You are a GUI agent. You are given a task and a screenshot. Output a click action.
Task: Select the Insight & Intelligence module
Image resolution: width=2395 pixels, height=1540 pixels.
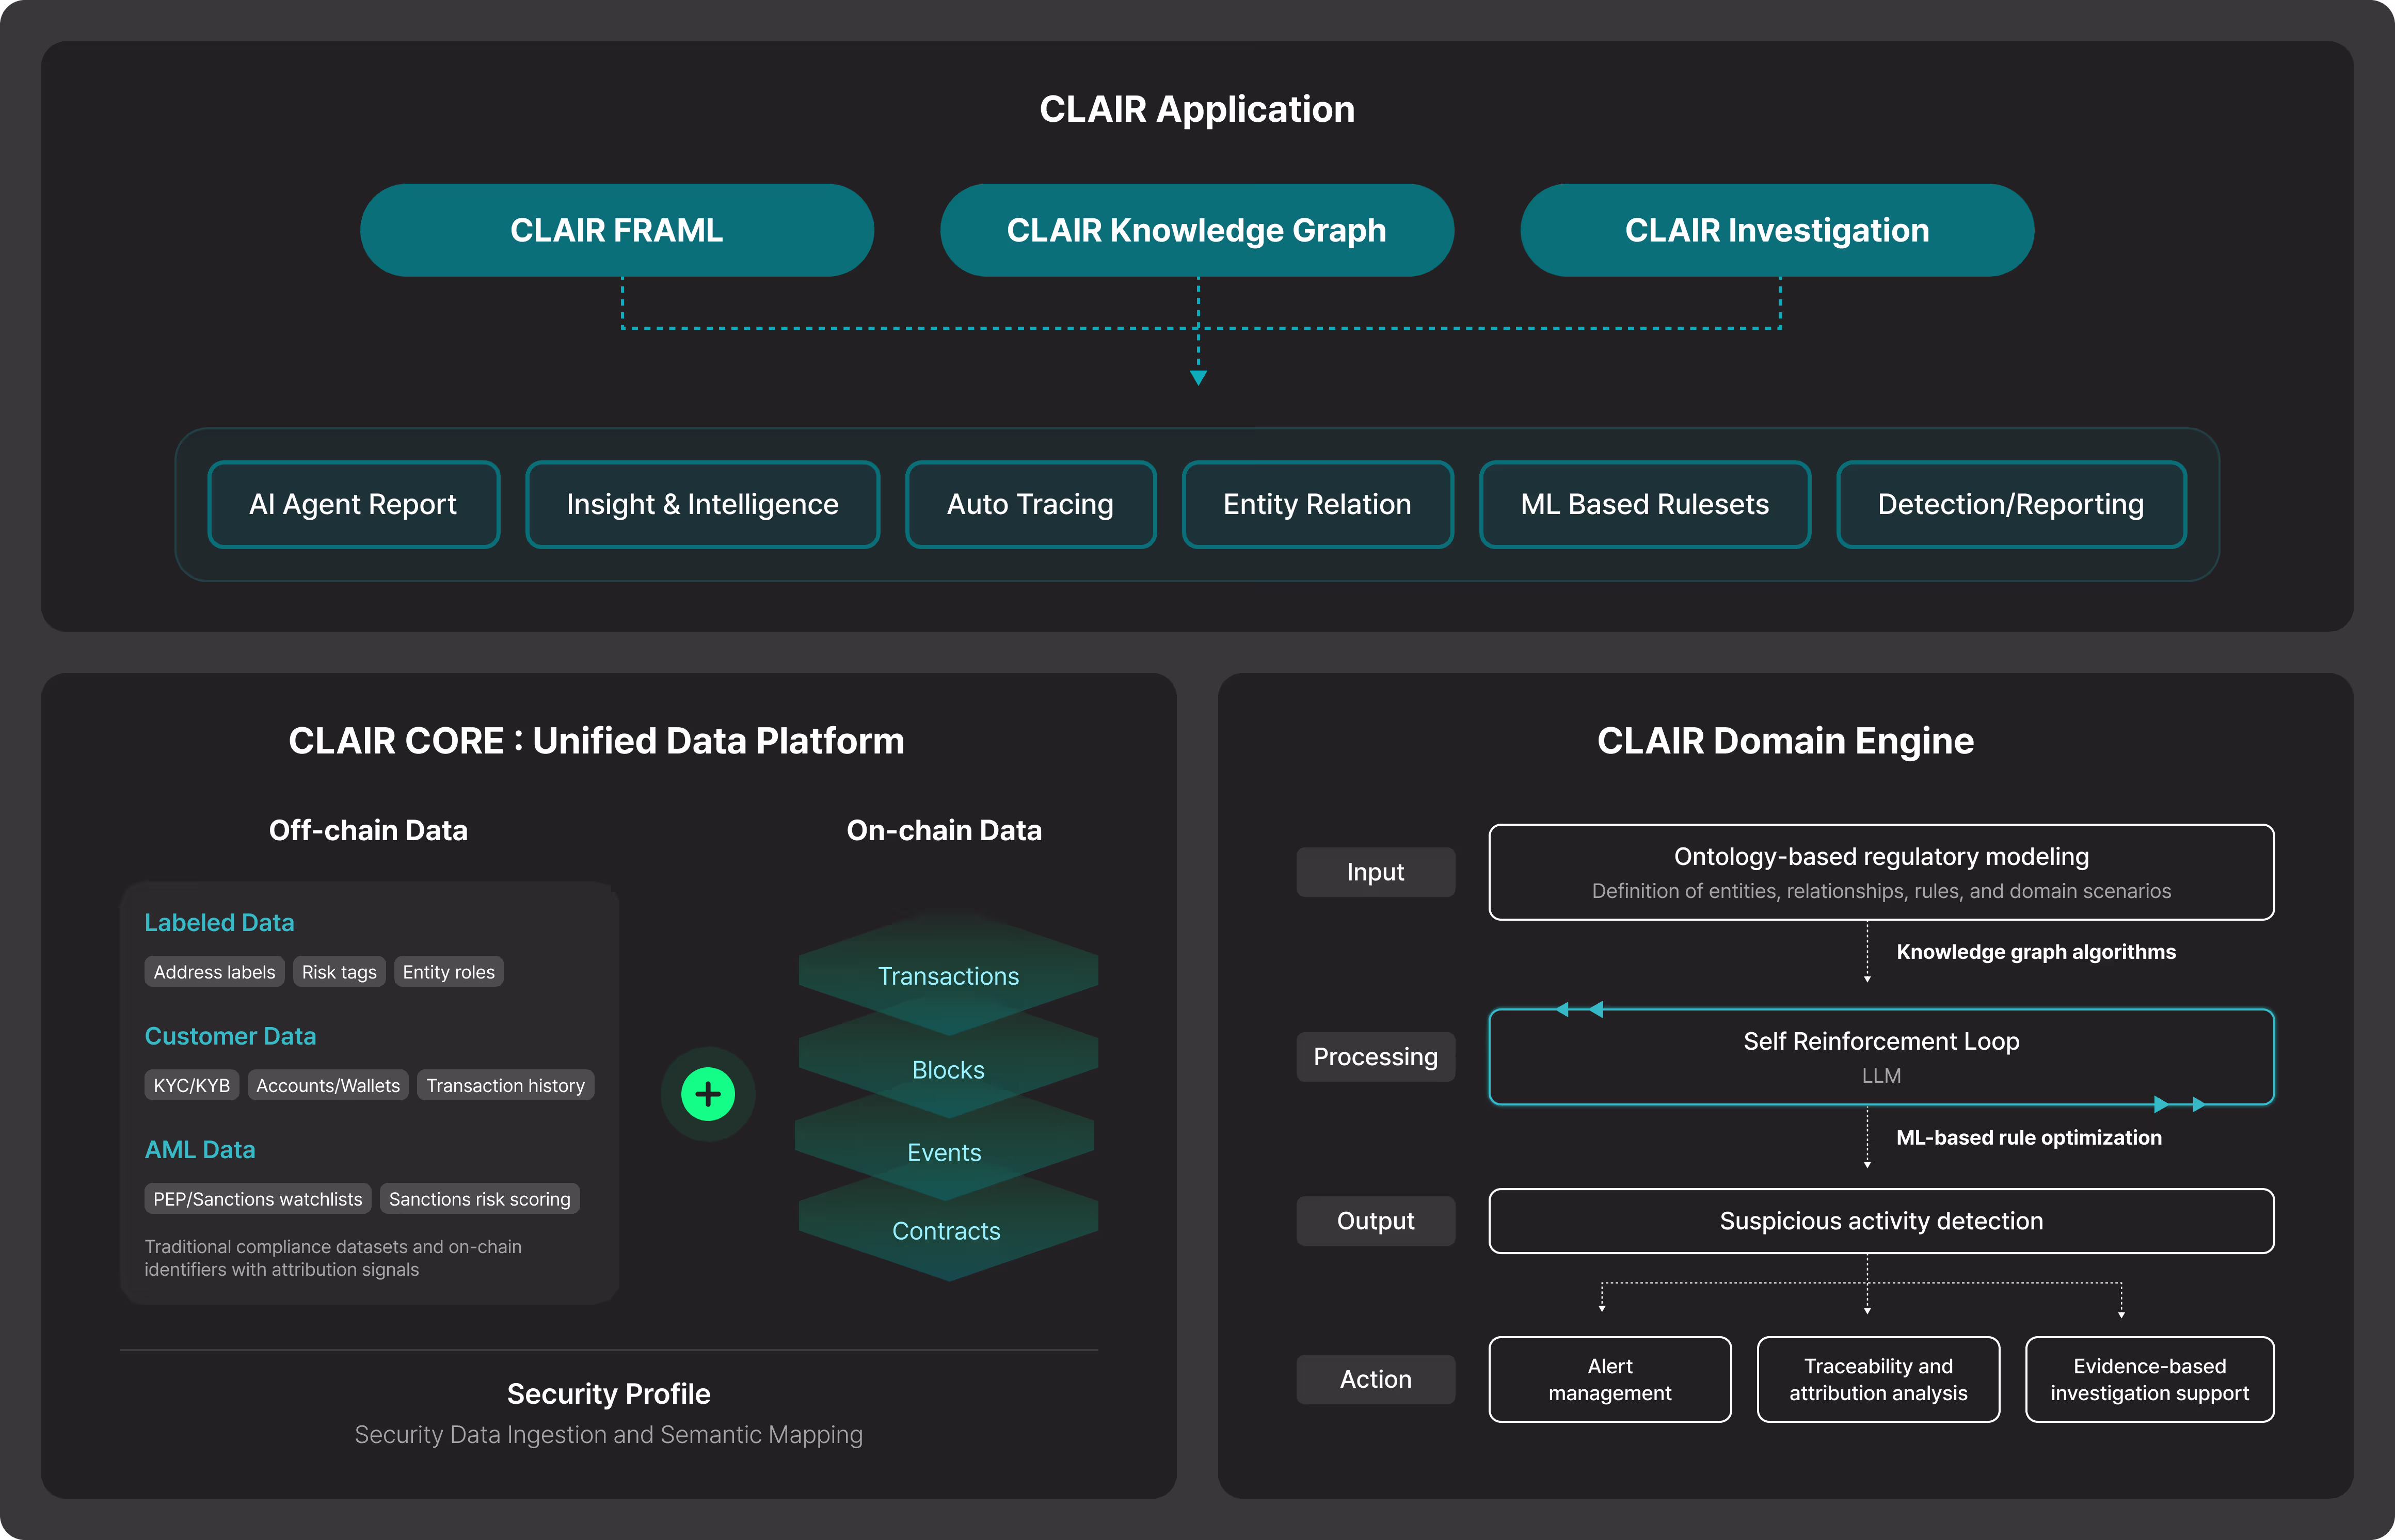pos(702,504)
